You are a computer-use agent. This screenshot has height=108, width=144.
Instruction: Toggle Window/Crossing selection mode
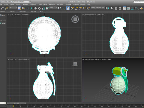(31, 8)
